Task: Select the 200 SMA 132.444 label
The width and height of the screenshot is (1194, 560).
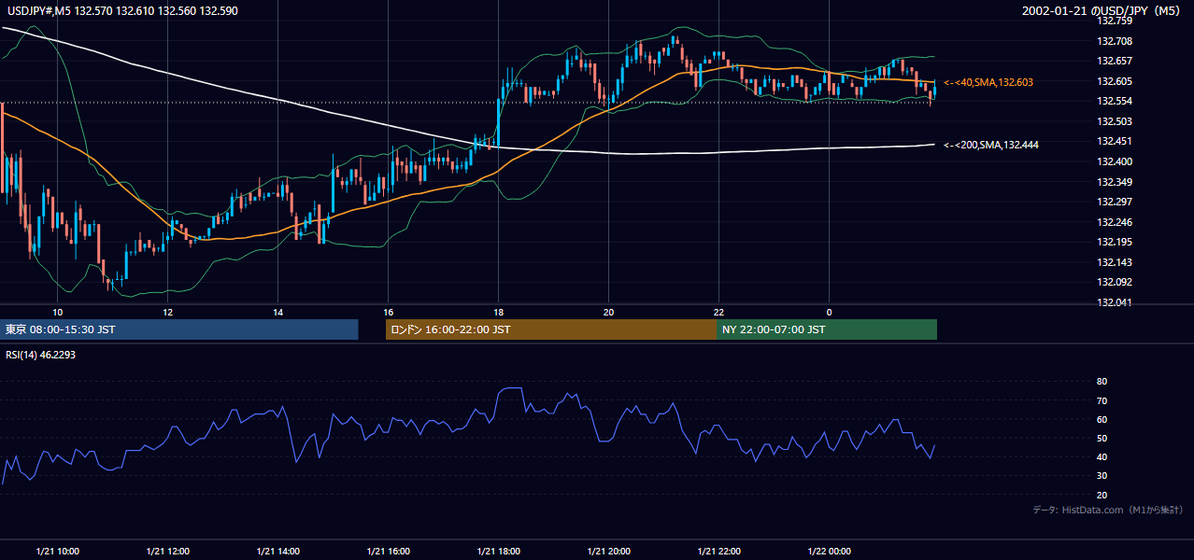Action: click(991, 145)
